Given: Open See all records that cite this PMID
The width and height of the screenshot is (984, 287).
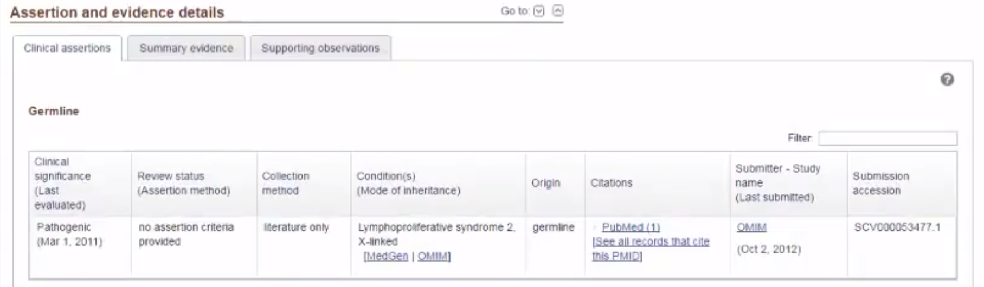Looking at the screenshot, I should [x=650, y=249].
